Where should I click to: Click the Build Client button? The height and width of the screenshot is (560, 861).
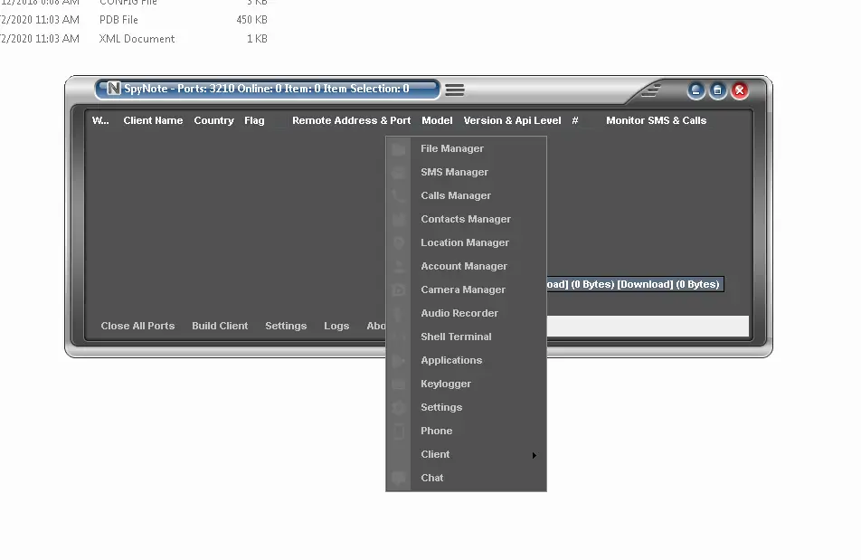click(220, 326)
